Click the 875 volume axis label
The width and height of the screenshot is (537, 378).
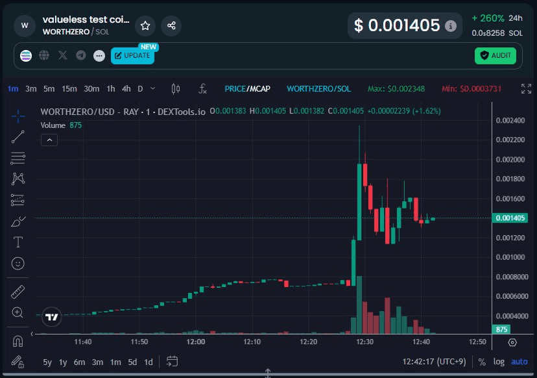tap(501, 329)
